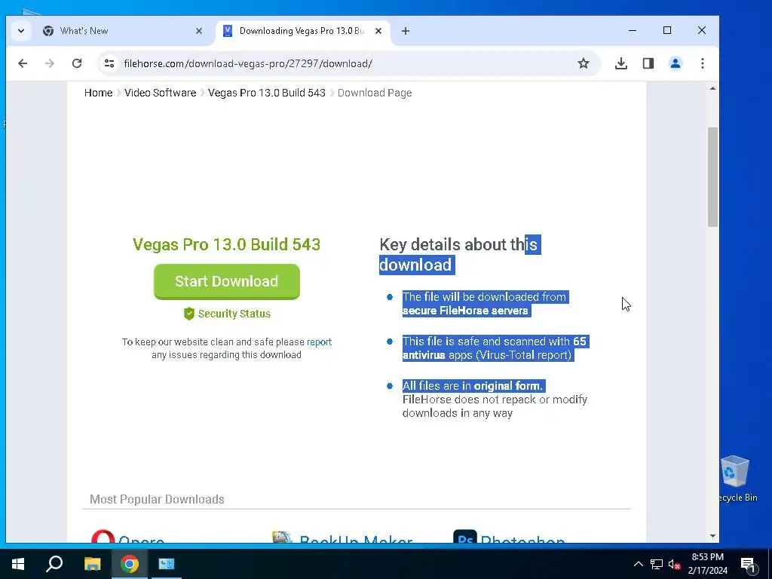The width and height of the screenshot is (772, 579).
Task: Open File Explorer from taskbar
Action: click(92, 564)
